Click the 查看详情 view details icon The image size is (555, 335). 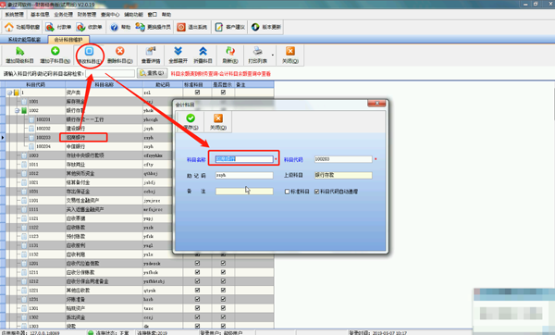[x=151, y=51]
